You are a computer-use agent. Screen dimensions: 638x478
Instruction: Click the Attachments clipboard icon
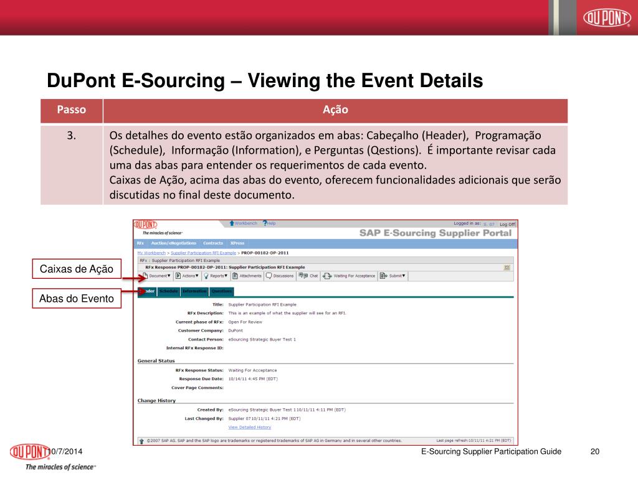[x=235, y=276]
